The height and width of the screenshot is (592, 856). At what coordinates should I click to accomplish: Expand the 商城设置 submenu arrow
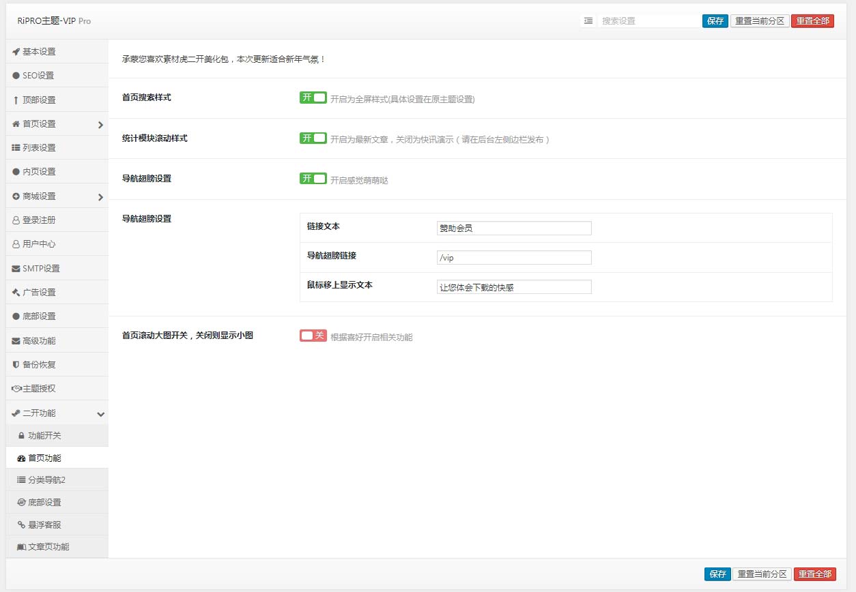click(100, 197)
